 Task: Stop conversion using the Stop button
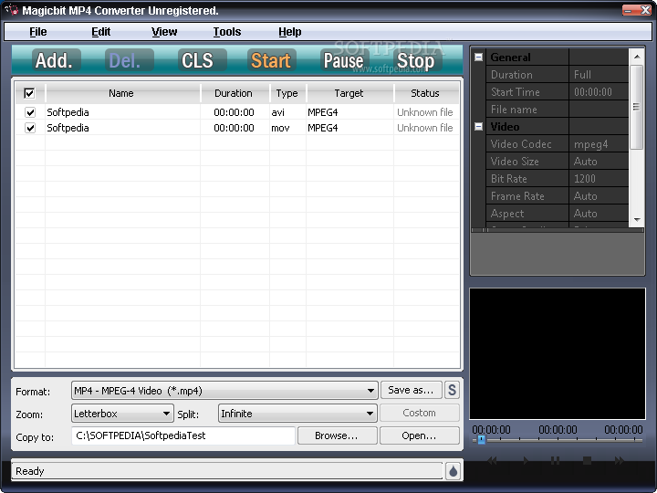[416, 60]
